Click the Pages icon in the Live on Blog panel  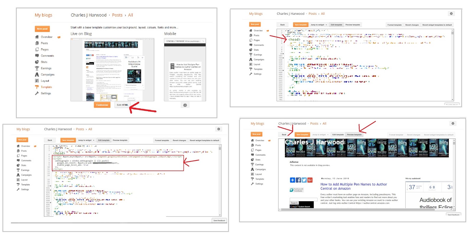(x=37, y=50)
